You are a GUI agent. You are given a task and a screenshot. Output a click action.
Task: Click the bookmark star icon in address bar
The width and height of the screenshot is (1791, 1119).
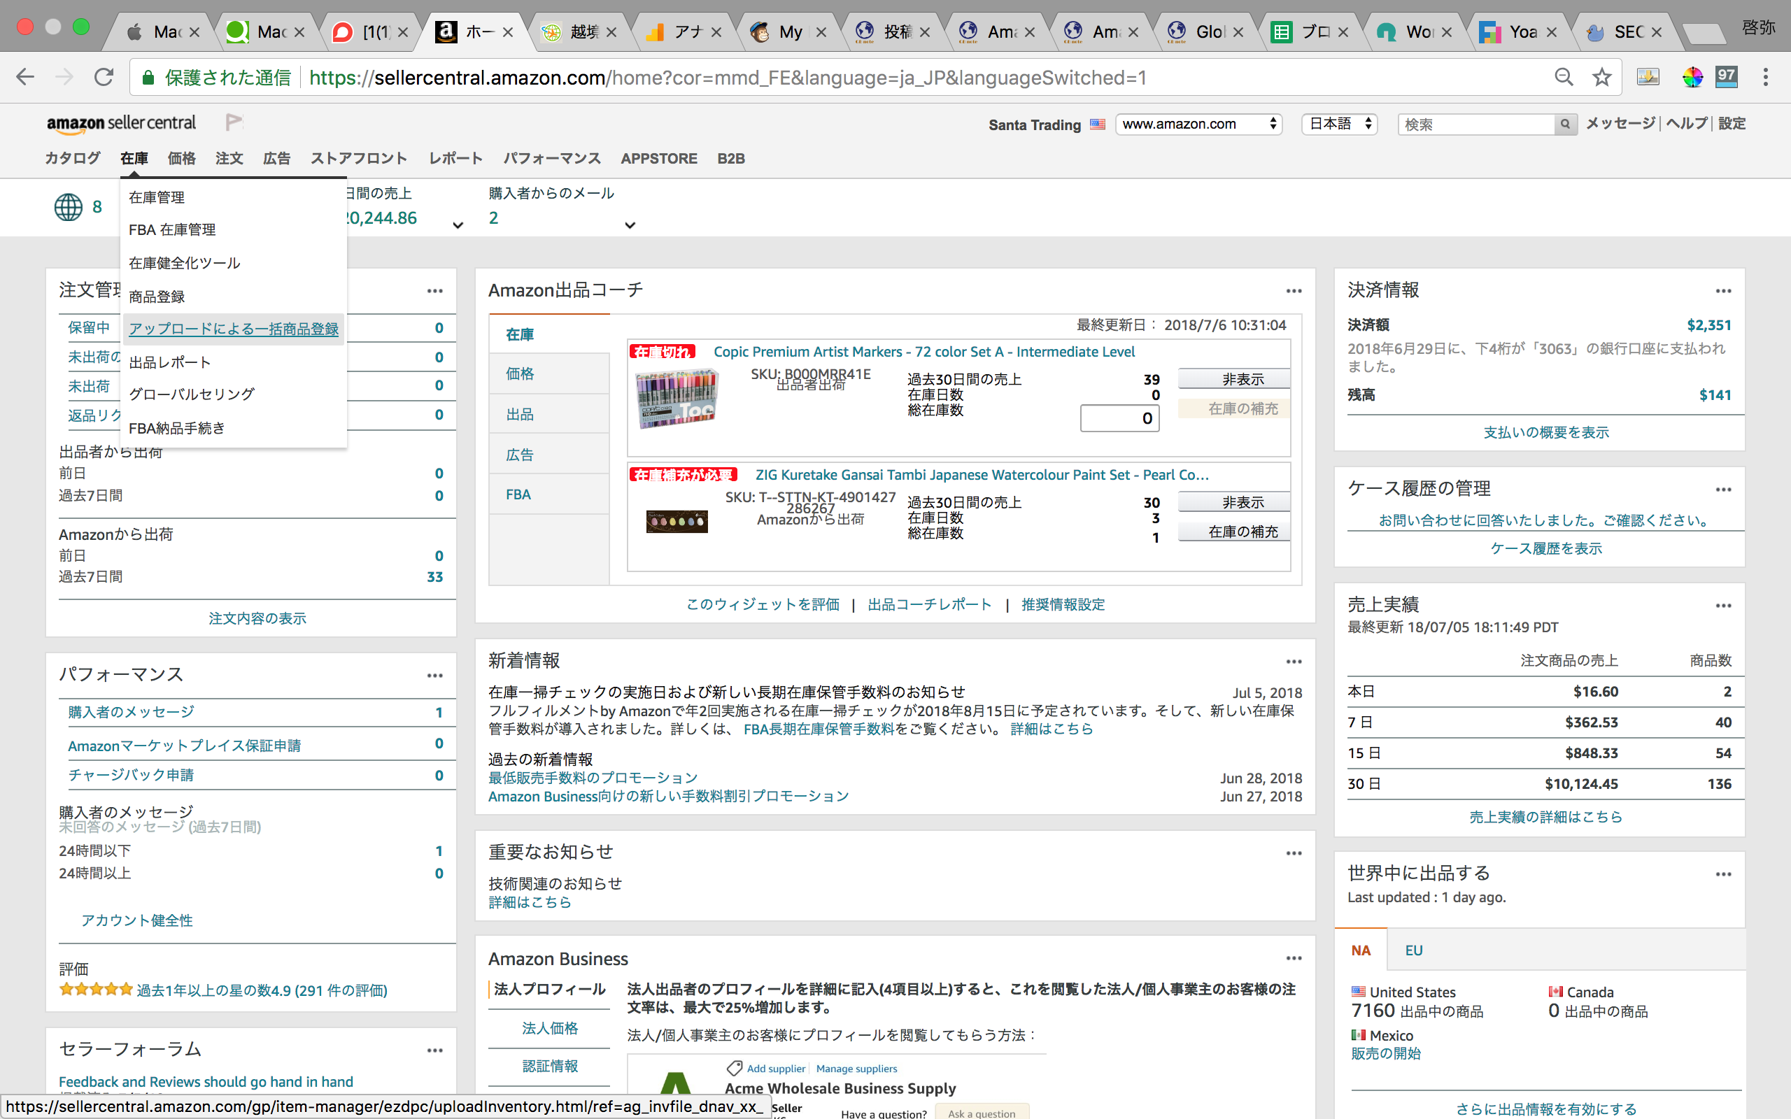pyautogui.click(x=1601, y=77)
